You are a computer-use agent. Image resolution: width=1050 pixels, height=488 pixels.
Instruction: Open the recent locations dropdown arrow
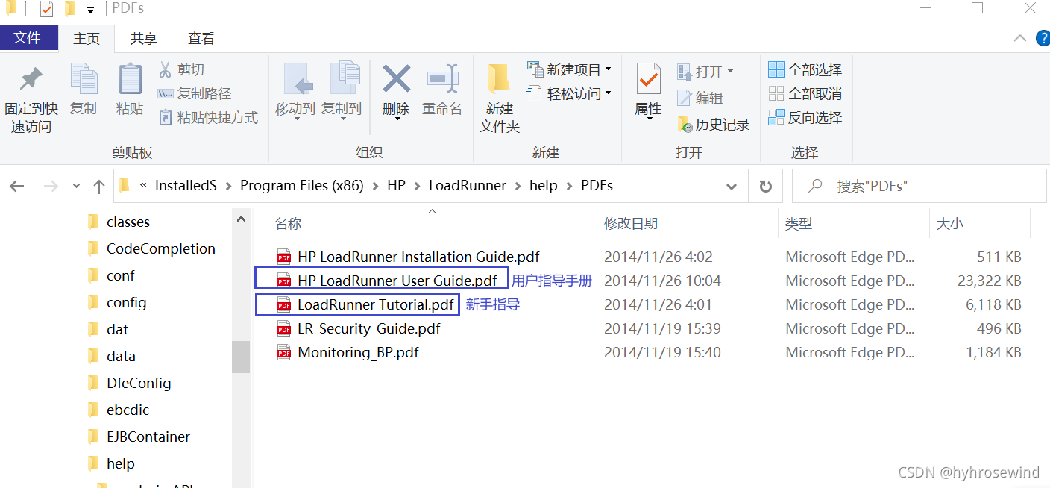(x=76, y=186)
